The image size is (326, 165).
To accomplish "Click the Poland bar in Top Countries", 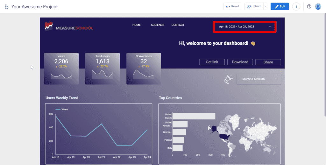I will click(178, 140).
